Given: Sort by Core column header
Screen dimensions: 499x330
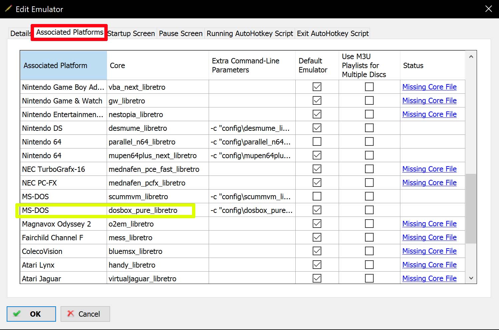Looking at the screenshot, I should tap(158, 65).
